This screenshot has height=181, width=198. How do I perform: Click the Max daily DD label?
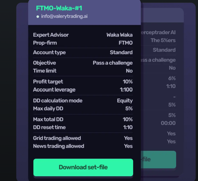(x=48, y=108)
